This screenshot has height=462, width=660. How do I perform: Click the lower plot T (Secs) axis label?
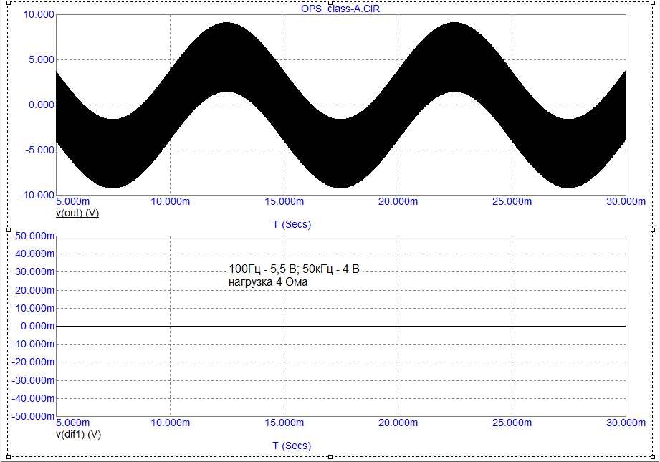(292, 446)
